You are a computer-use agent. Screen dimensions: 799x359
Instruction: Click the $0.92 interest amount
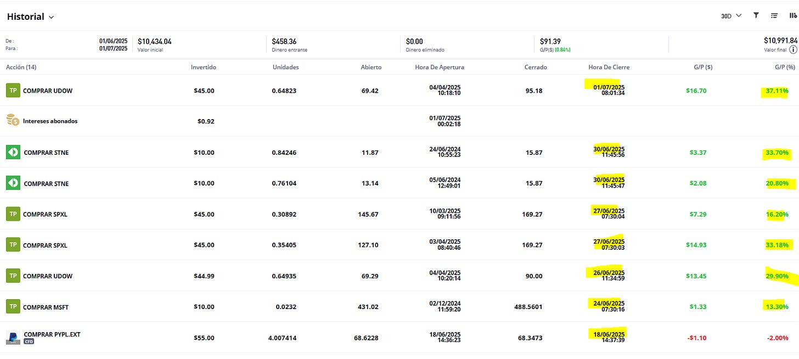(206, 121)
